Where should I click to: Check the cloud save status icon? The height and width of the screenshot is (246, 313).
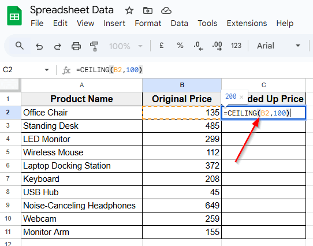[166, 10]
